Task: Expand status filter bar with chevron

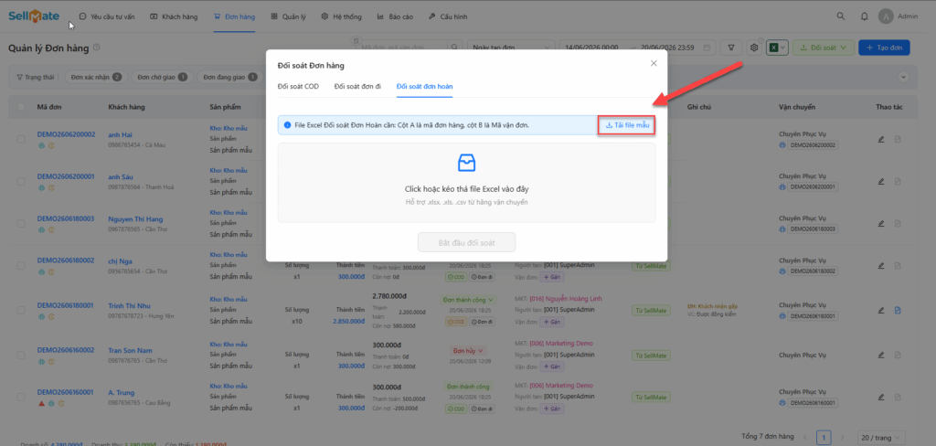Action: [x=903, y=77]
